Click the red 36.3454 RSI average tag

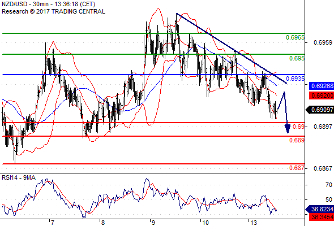point(322,217)
